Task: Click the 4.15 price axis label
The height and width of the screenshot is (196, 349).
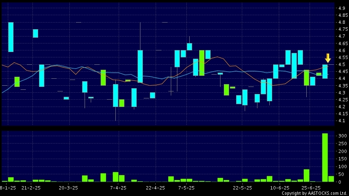Action: point(343,114)
